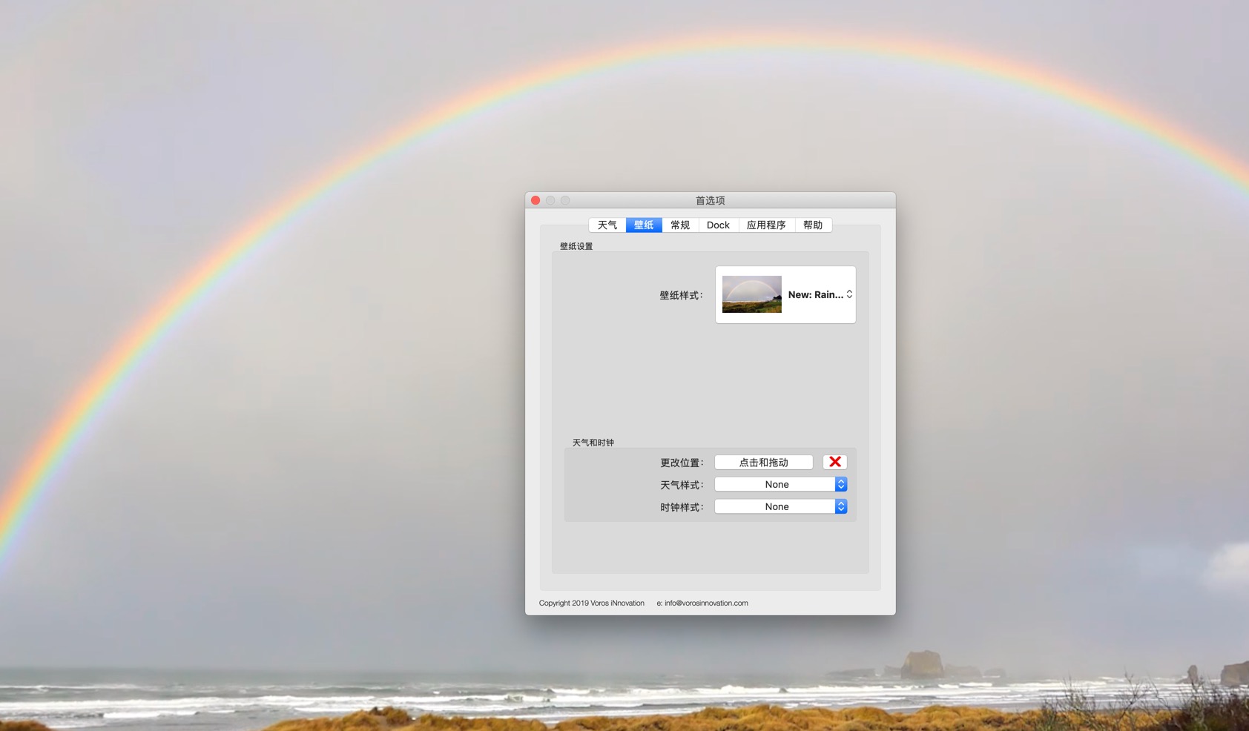Viewport: 1249px width, 731px height.
Task: Select the 壁纸 tab
Action: coord(644,225)
